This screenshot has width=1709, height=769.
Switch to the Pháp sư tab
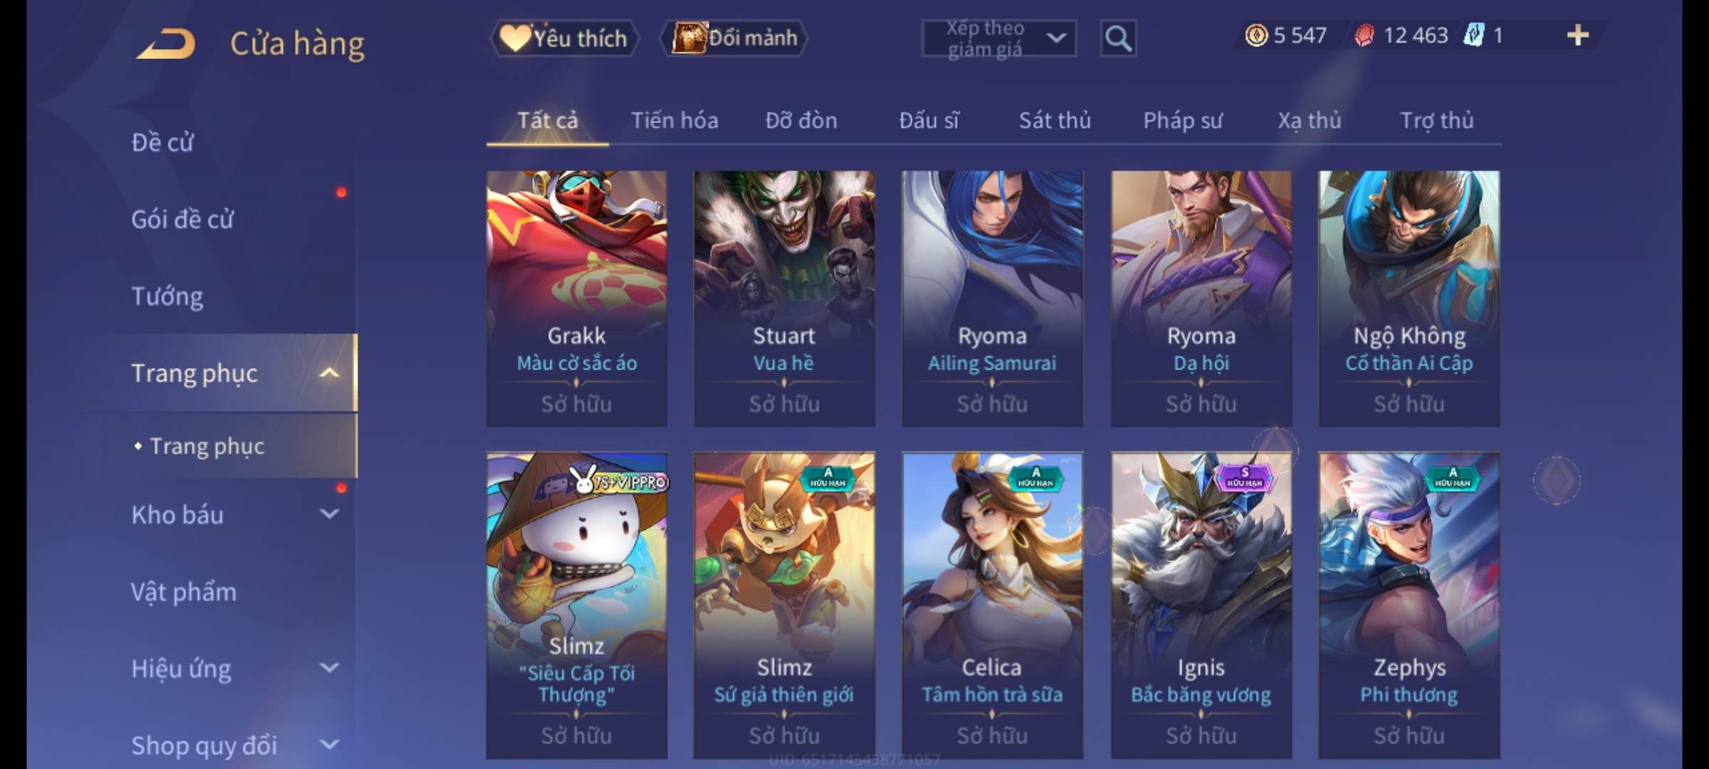[1183, 120]
